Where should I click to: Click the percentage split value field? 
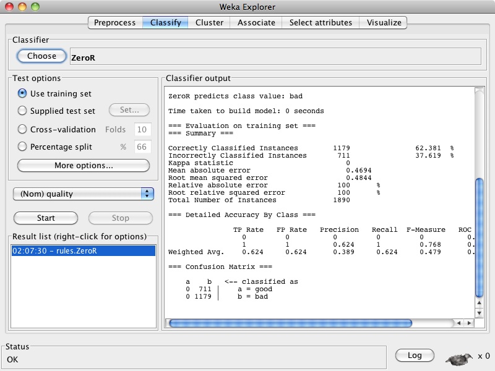(x=142, y=147)
